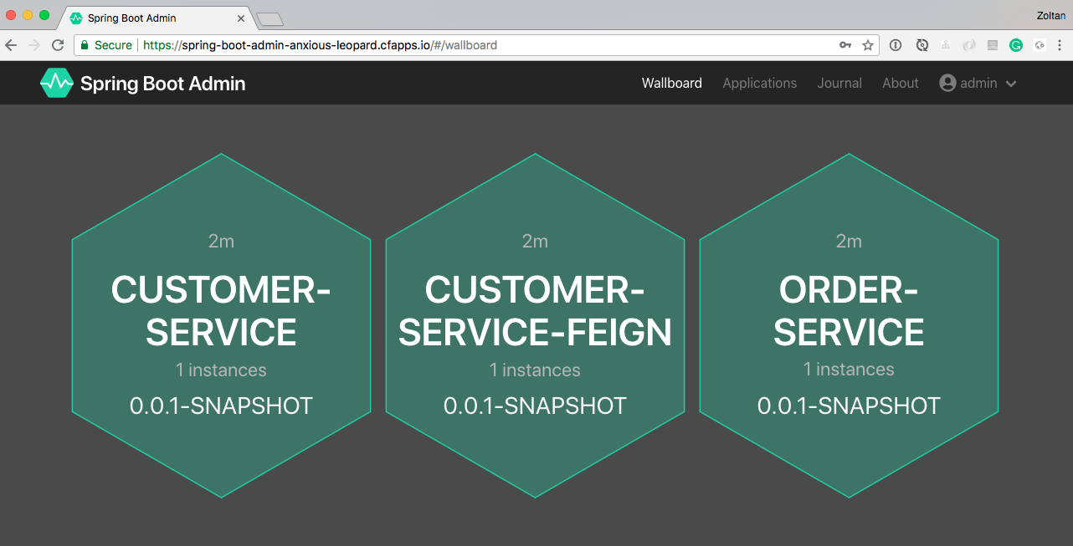Select the CUSTOMER-SERVICE-FEIGN hexagon
Image resolution: width=1073 pixels, height=546 pixels.
[535, 326]
